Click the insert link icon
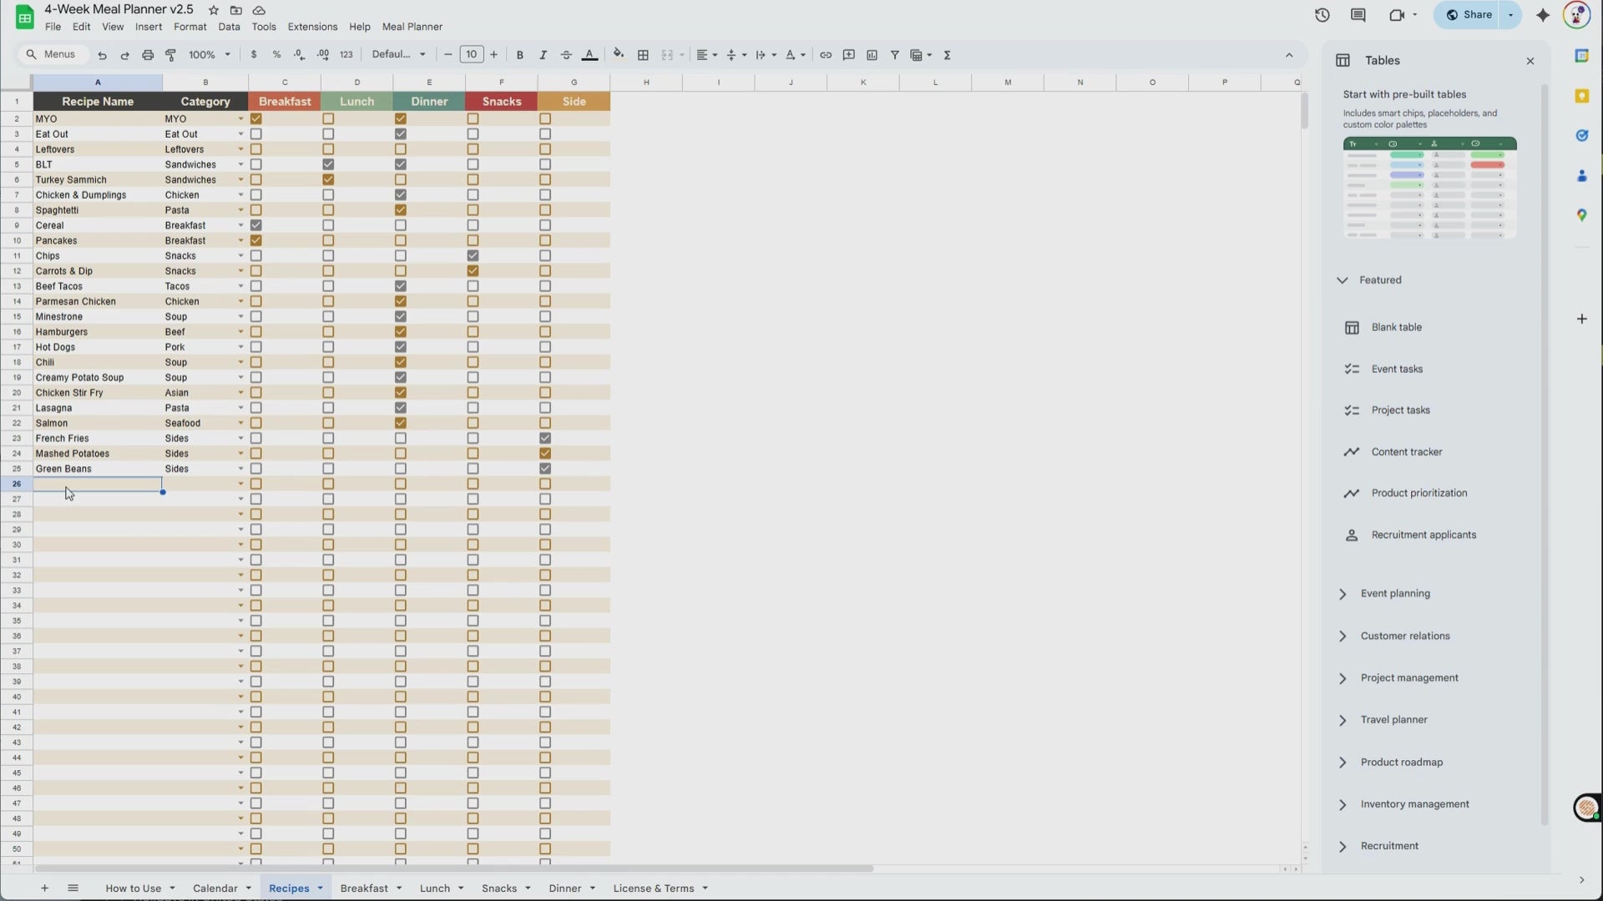Viewport: 1603px width, 901px height. click(825, 55)
